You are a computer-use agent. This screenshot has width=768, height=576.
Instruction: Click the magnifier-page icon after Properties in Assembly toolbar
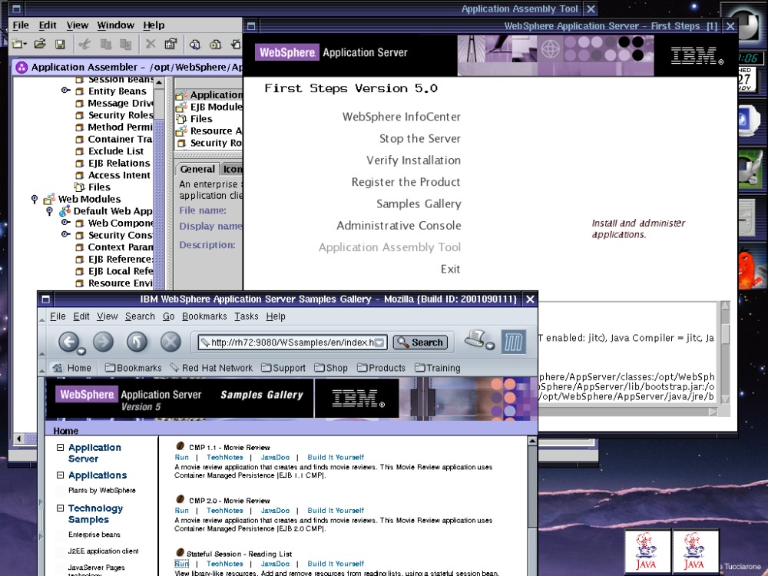point(194,45)
